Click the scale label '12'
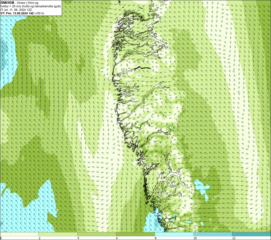 pyautogui.click(x=234, y=238)
